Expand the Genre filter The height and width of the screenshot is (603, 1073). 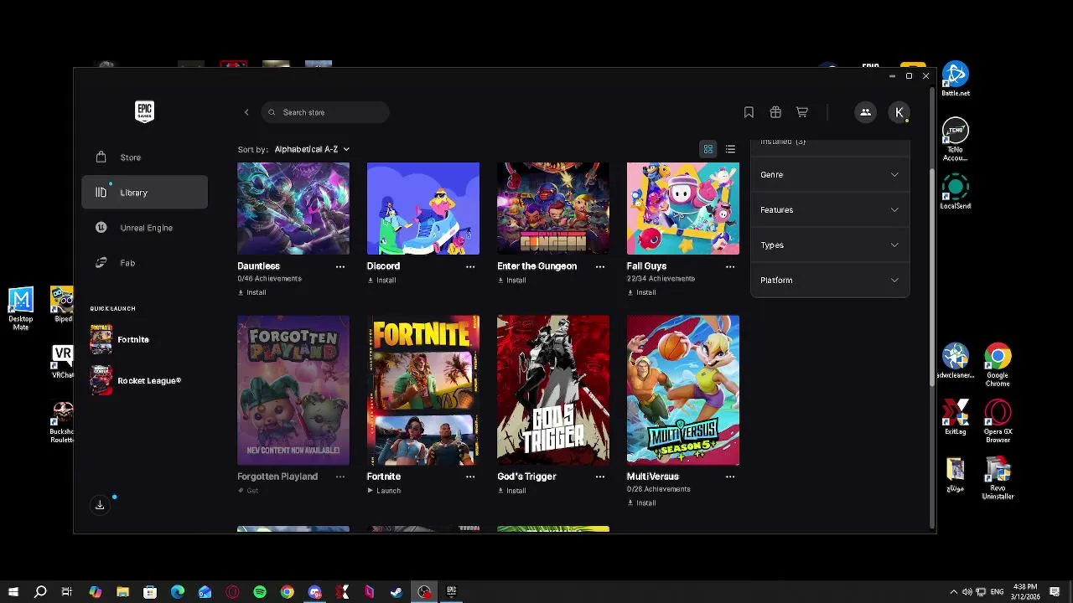(x=830, y=175)
